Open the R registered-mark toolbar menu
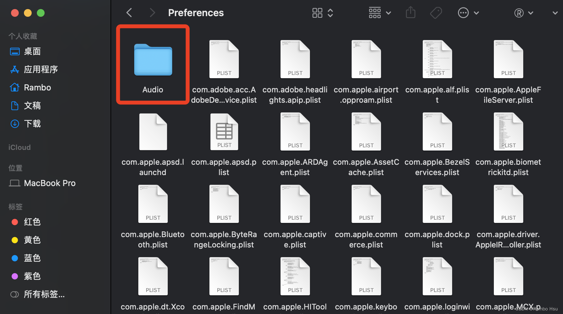Screen dimensions: 563x314 pos(524,13)
